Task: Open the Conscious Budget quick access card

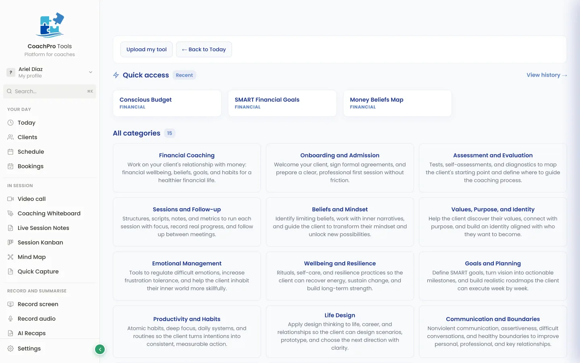Action: click(167, 103)
